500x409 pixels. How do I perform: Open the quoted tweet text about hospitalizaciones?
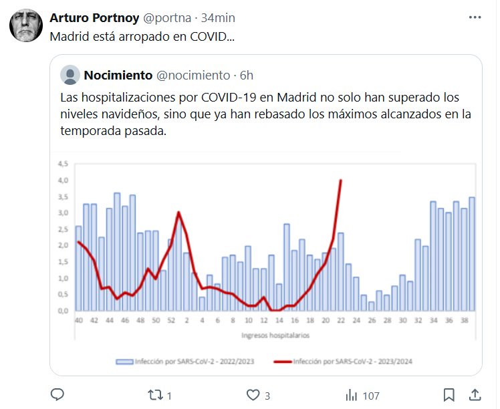pos(265,114)
